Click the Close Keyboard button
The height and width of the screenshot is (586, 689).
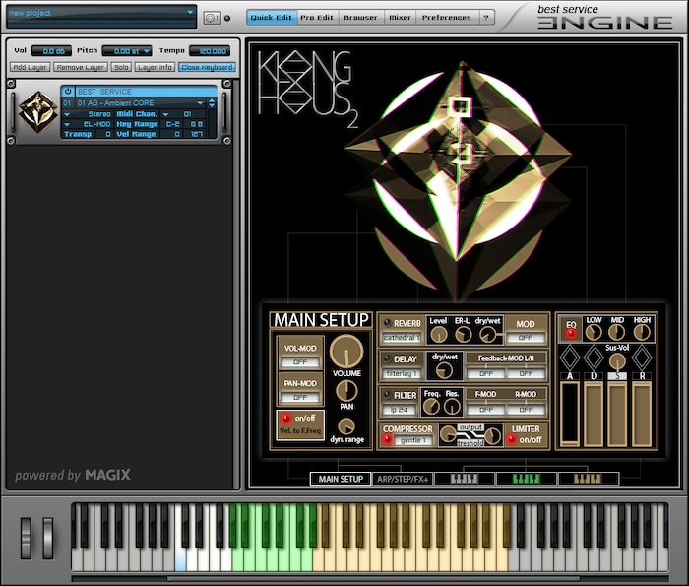coord(207,67)
